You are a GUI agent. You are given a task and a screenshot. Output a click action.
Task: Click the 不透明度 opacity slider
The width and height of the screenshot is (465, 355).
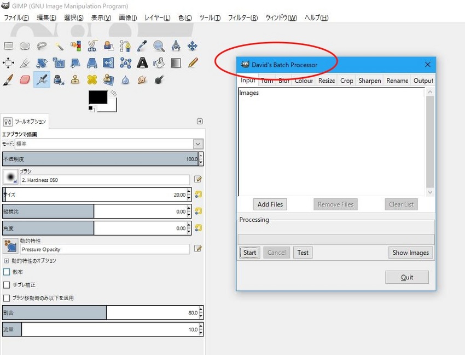(x=101, y=159)
